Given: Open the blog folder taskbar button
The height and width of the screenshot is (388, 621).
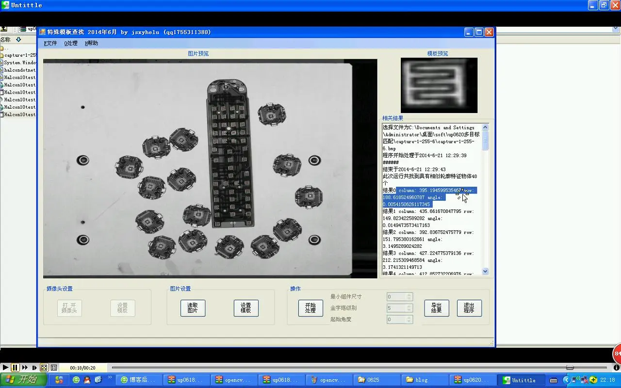Looking at the screenshot, I should pyautogui.click(x=424, y=380).
